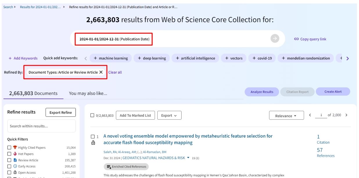Click Copy query link text
This screenshot has height=178, width=359.
(x=313, y=39)
